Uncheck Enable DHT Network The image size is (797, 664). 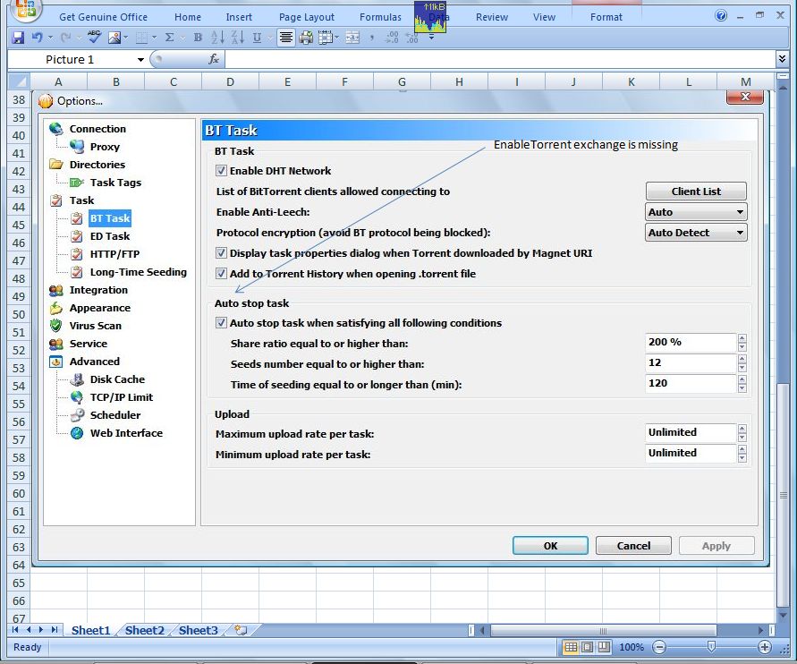(x=222, y=171)
